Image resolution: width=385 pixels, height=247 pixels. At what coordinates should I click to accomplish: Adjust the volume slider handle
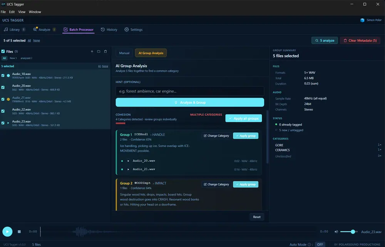[353, 232]
